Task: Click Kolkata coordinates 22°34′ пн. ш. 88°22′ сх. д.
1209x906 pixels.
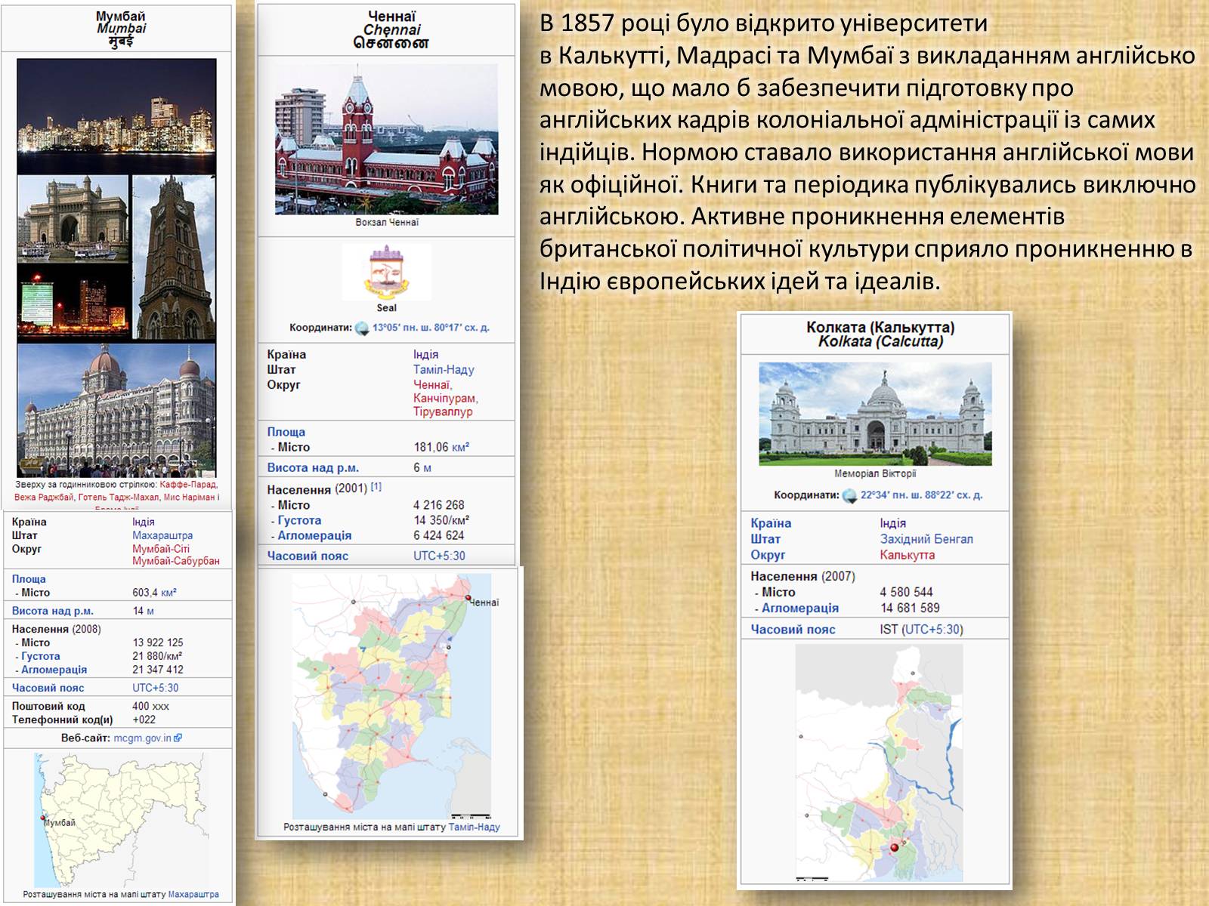Action: click(x=922, y=495)
